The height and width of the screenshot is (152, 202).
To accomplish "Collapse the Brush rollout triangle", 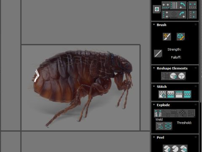I will pos(154,24).
